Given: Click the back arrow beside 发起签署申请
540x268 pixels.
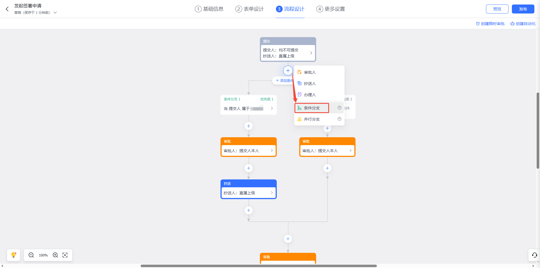Looking at the screenshot, I should coord(7,9).
